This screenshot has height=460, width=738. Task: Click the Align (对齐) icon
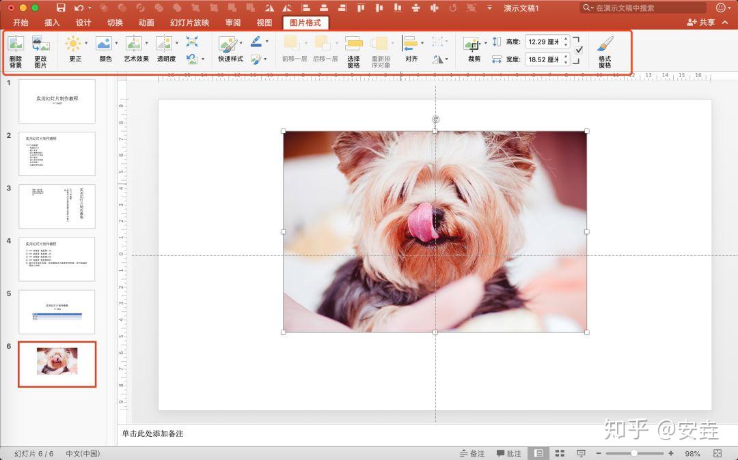pyautogui.click(x=409, y=44)
